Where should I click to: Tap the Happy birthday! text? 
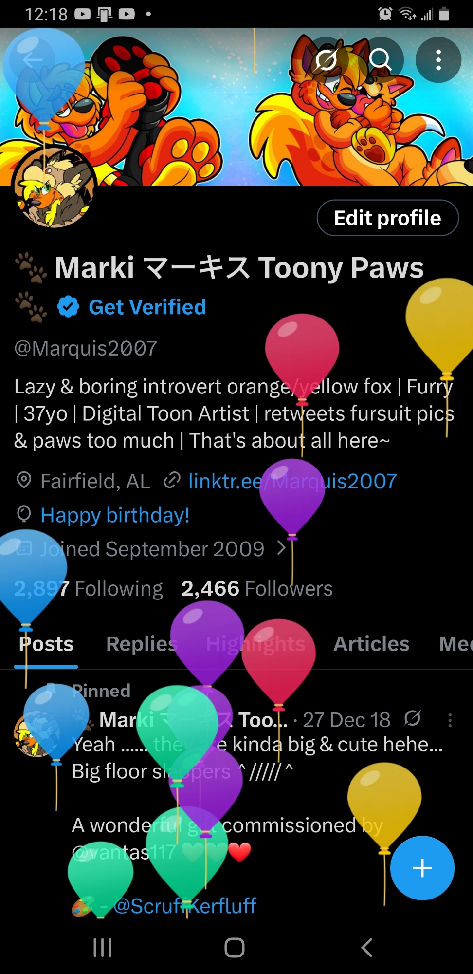[x=115, y=515]
